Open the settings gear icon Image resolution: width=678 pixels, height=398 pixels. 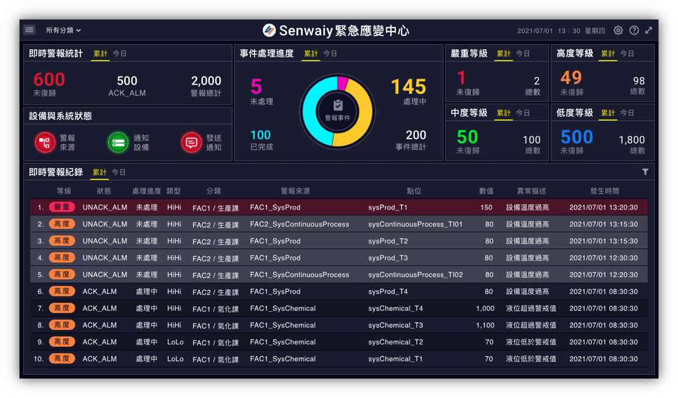[618, 30]
